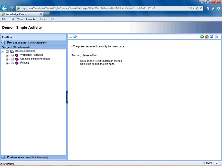
Task: Click the course Next blue arrow icon
Action: coord(75,37)
